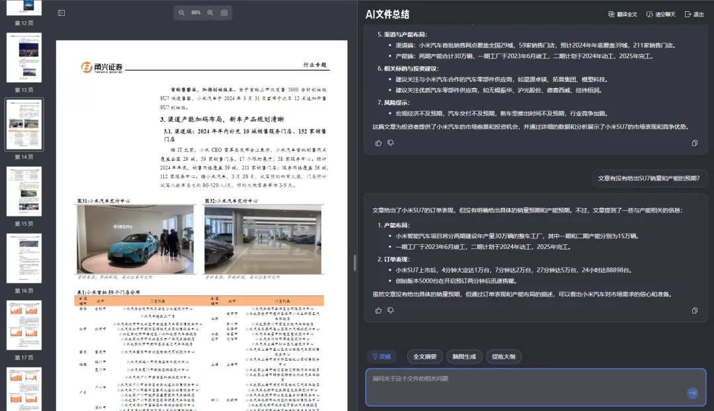Click the panel divider handle
The image size is (714, 411).
coord(355,263)
